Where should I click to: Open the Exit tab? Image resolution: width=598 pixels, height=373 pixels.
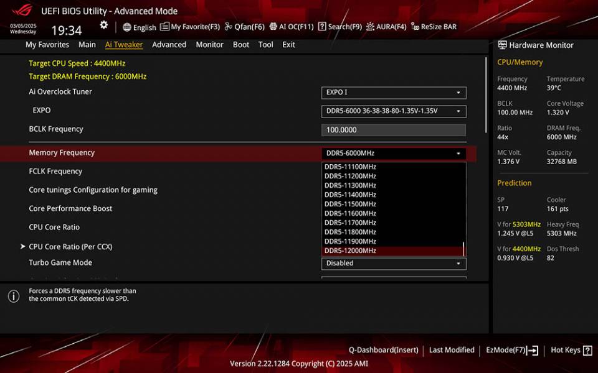[288, 45]
